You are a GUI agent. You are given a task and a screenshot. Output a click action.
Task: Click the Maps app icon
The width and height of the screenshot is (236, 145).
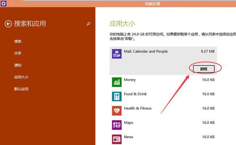pos(117,125)
